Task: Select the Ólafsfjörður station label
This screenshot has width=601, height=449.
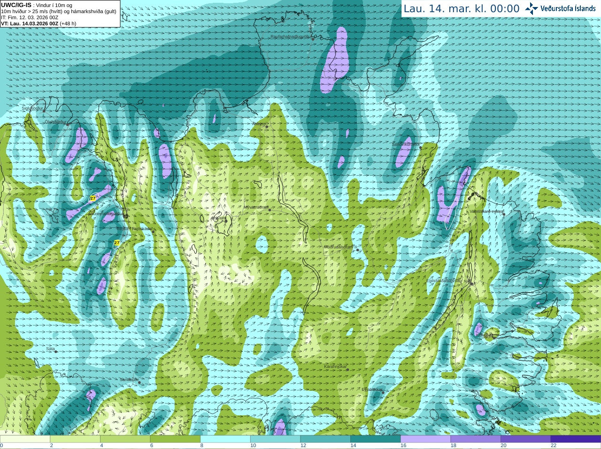Action: tap(55, 122)
